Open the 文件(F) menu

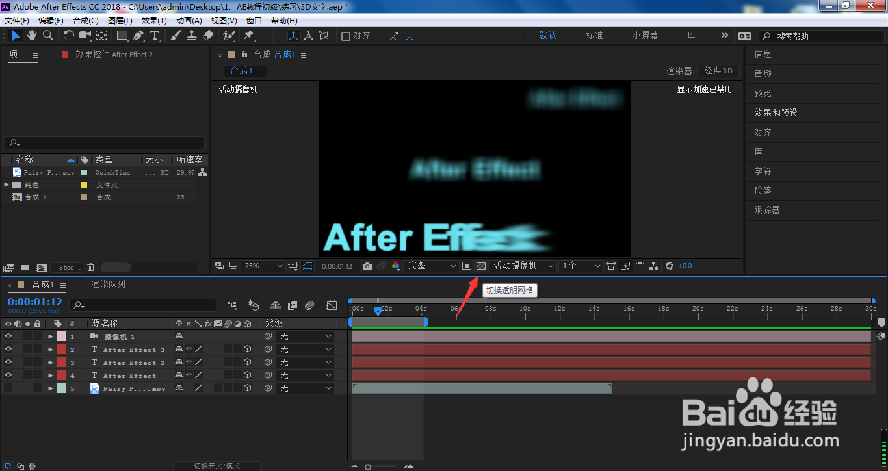coord(17,20)
